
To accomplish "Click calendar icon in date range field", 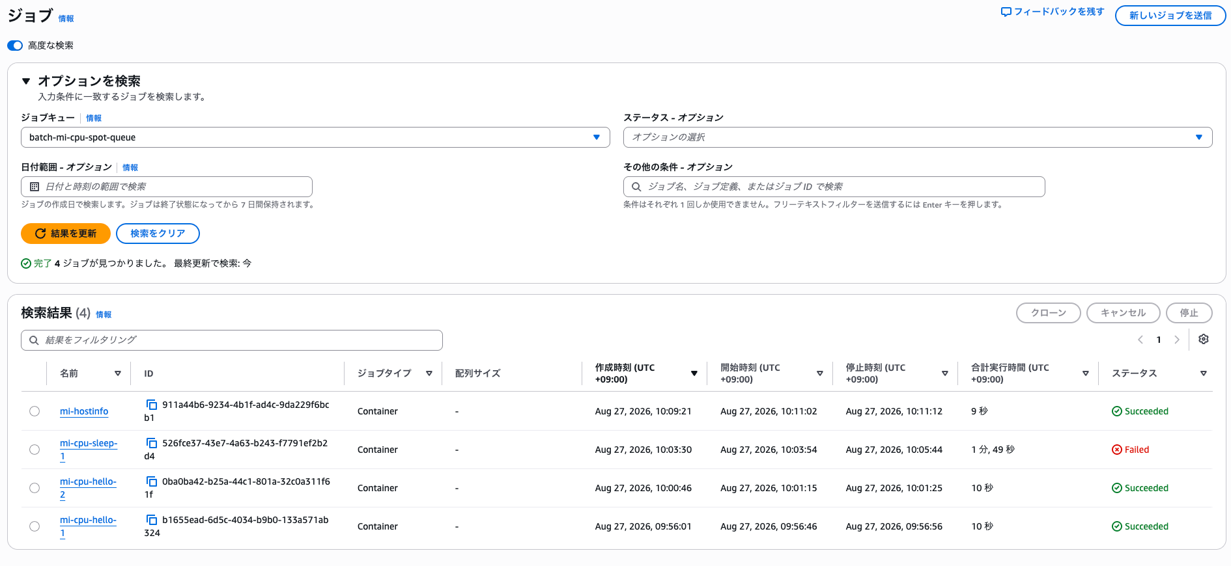I will tap(35, 187).
